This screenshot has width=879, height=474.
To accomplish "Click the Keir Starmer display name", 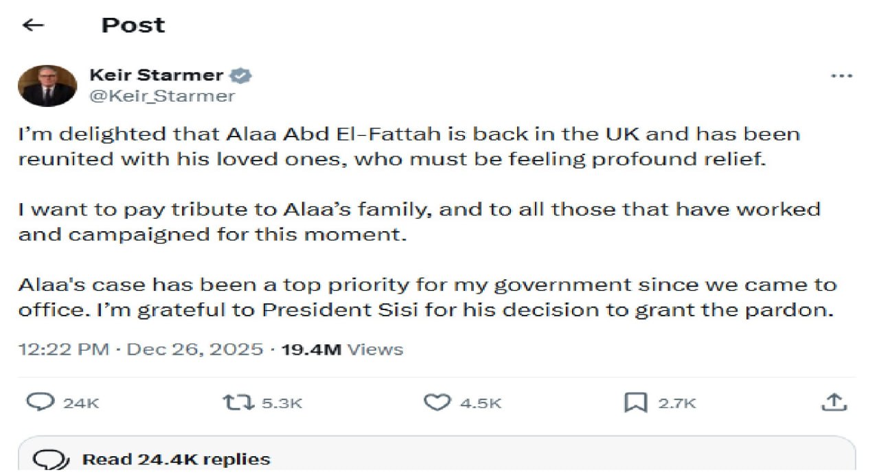I will coord(156,75).
